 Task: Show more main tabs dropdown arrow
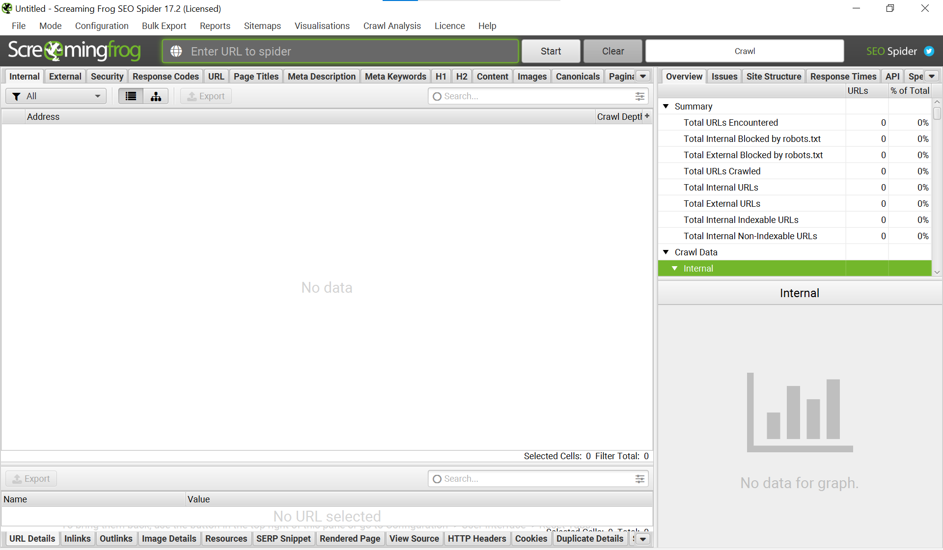click(x=643, y=77)
